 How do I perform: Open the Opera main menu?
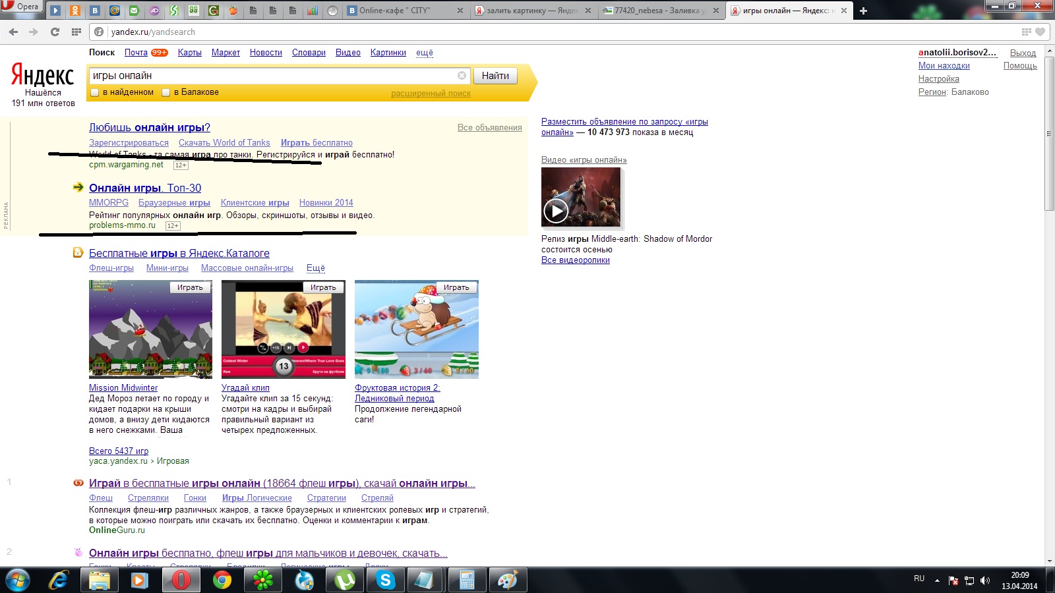pyautogui.click(x=21, y=6)
